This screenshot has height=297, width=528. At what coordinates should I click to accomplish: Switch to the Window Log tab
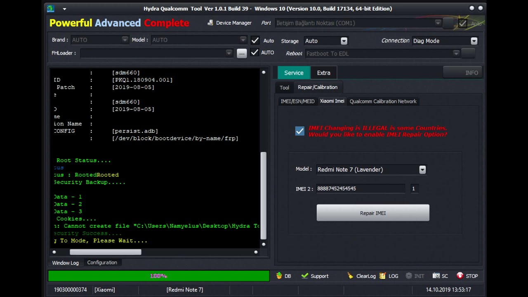click(x=65, y=263)
